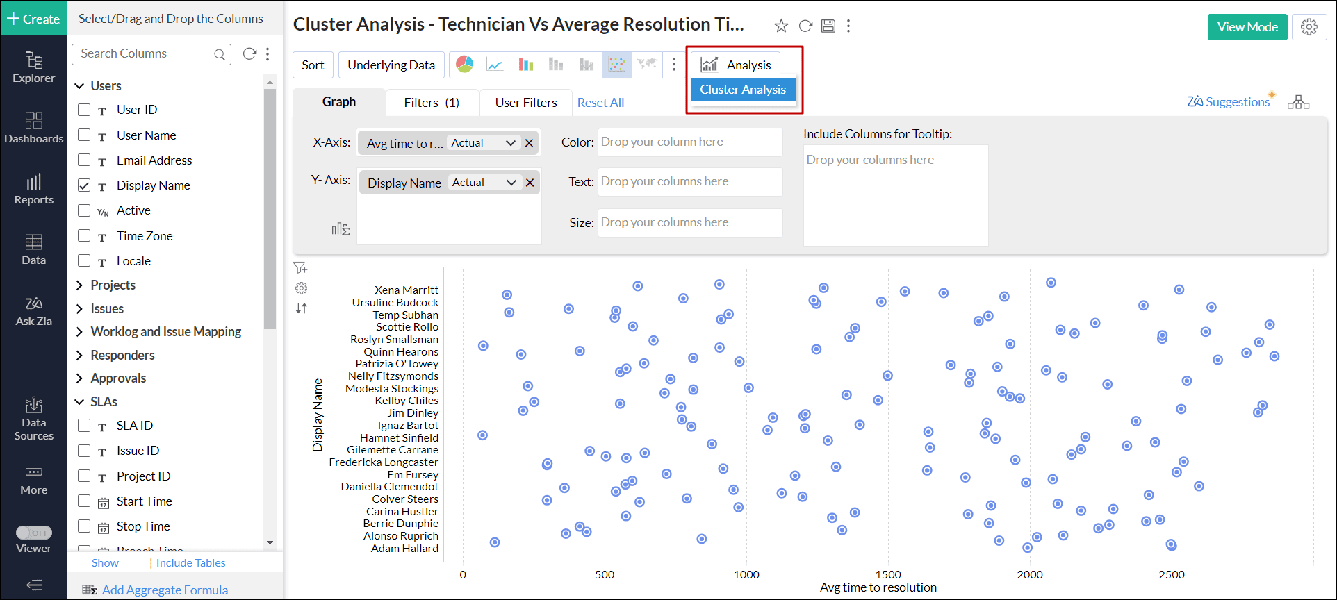The width and height of the screenshot is (1337, 600).
Task: Click the Search Columns input field
Action: [x=145, y=54]
